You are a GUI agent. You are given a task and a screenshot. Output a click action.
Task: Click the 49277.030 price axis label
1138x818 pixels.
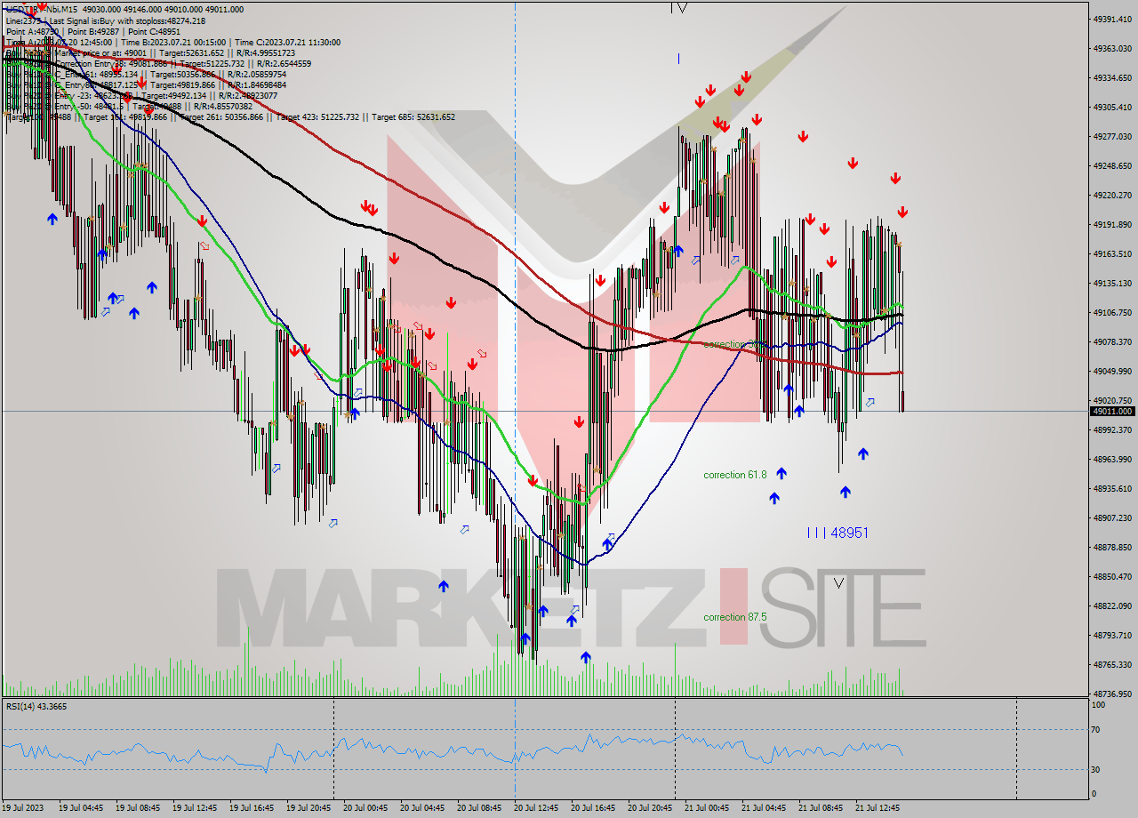1114,136
